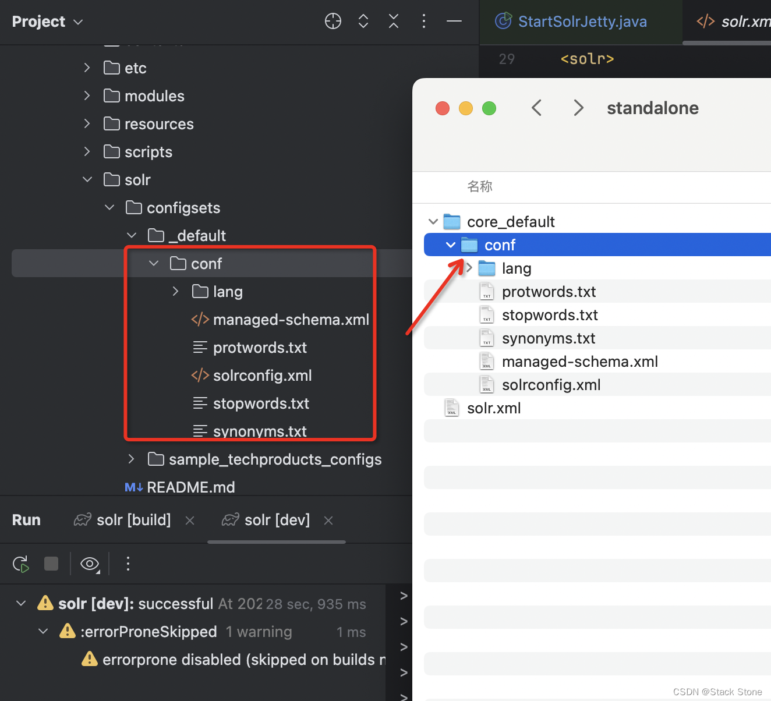This screenshot has height=701, width=771.
Task: Click the core_default folder icon in Finder
Action: pyautogui.click(x=452, y=222)
